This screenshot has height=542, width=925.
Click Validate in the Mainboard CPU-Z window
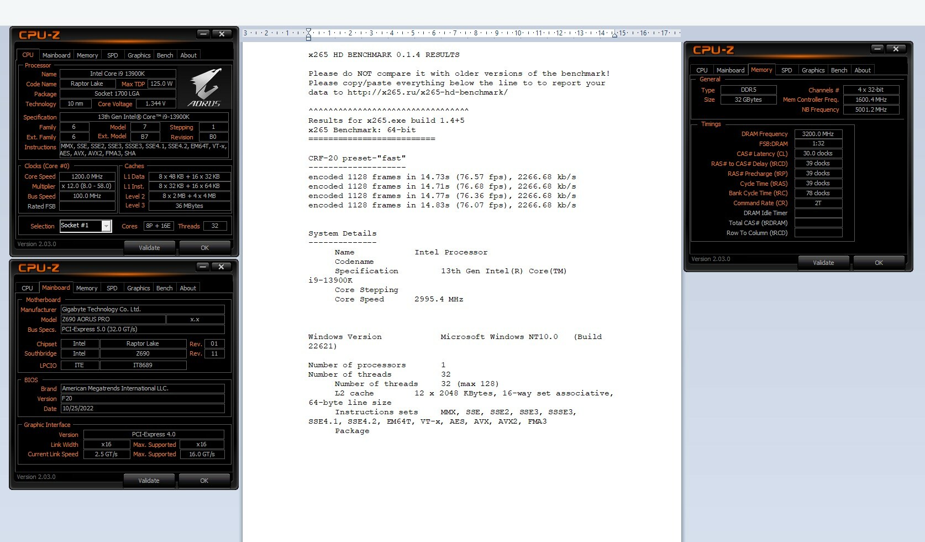point(149,481)
